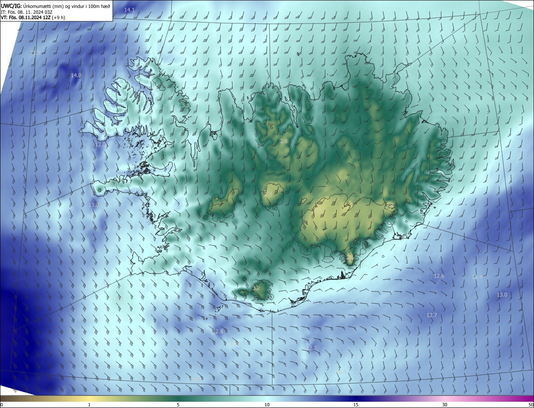Click the 5 tick on the colour scale
This screenshot has height=408, width=534.
pyautogui.click(x=178, y=405)
